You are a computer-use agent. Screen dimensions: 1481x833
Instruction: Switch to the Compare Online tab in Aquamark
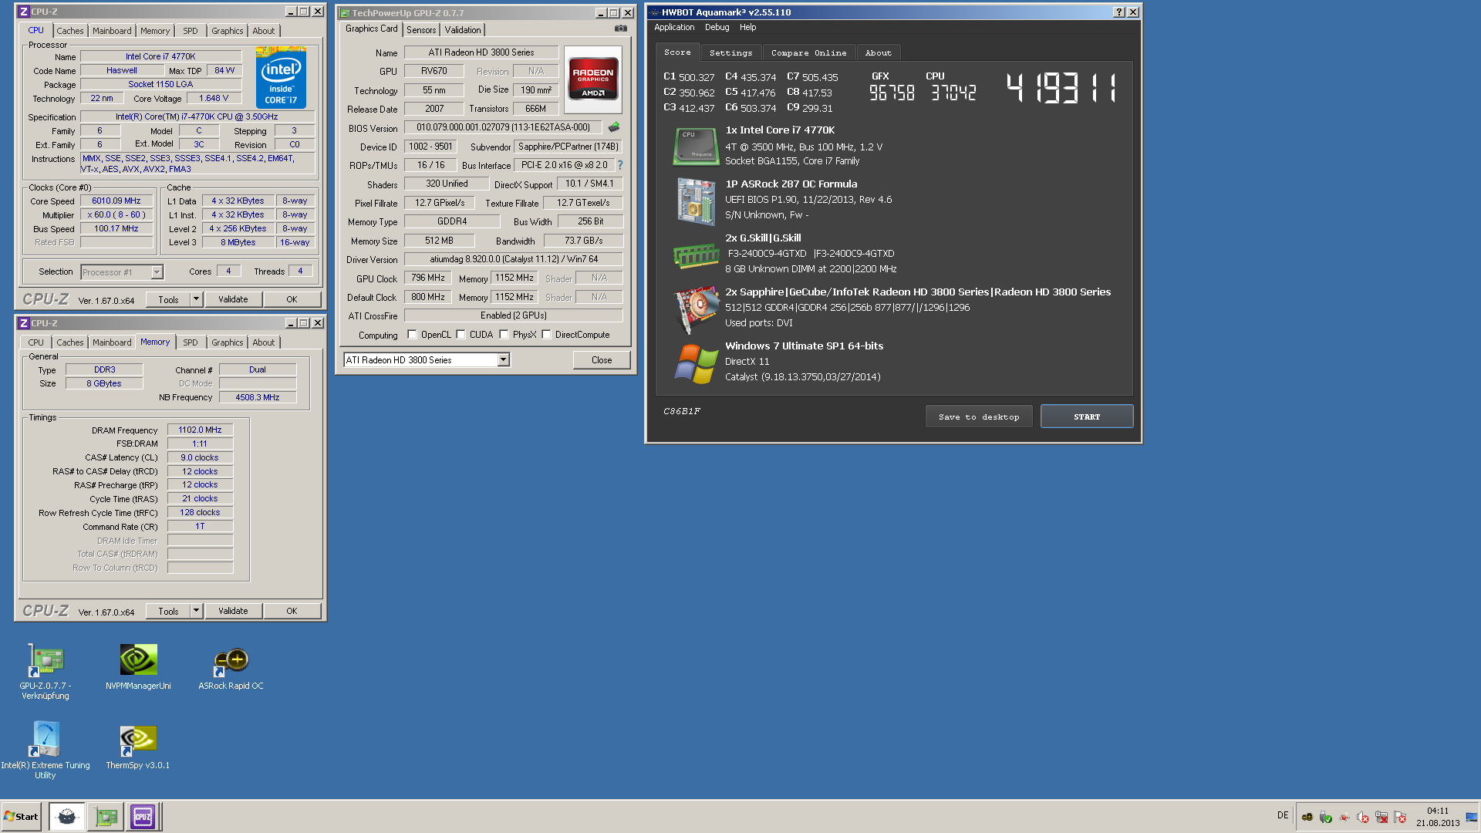point(808,52)
